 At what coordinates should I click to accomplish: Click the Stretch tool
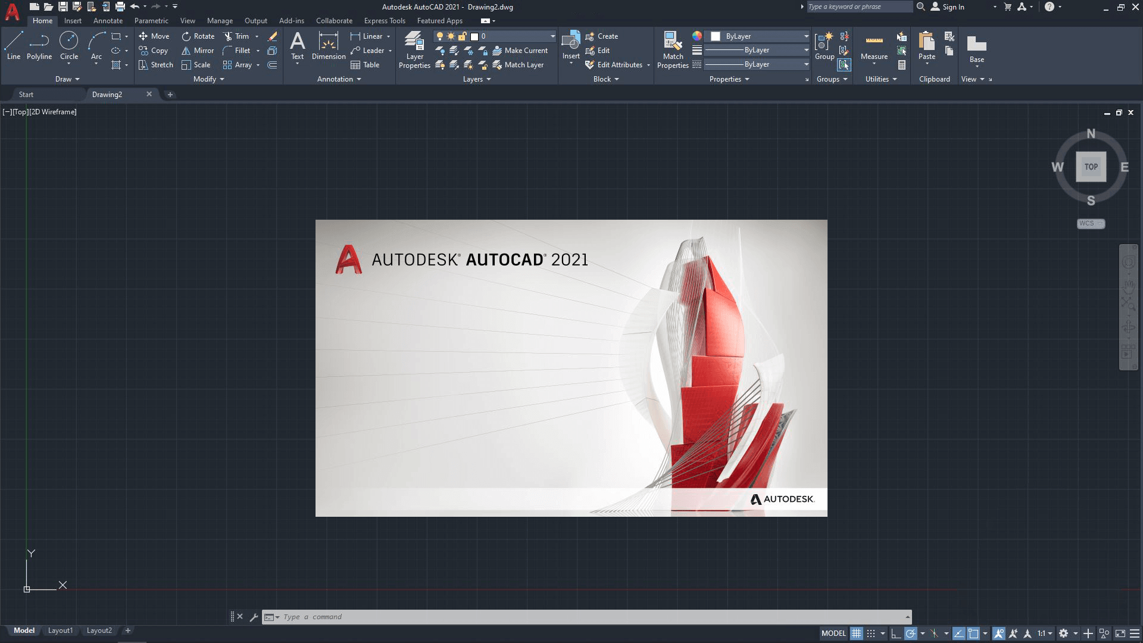(x=156, y=65)
